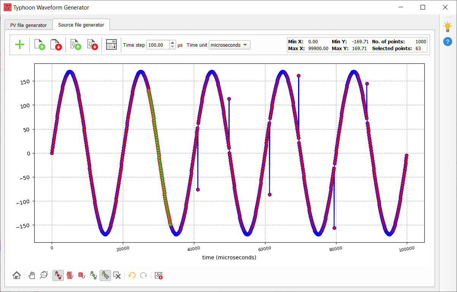457x292 pixels.
Task: Open the Time unit microseconds dropdown
Action: pyautogui.click(x=229, y=45)
